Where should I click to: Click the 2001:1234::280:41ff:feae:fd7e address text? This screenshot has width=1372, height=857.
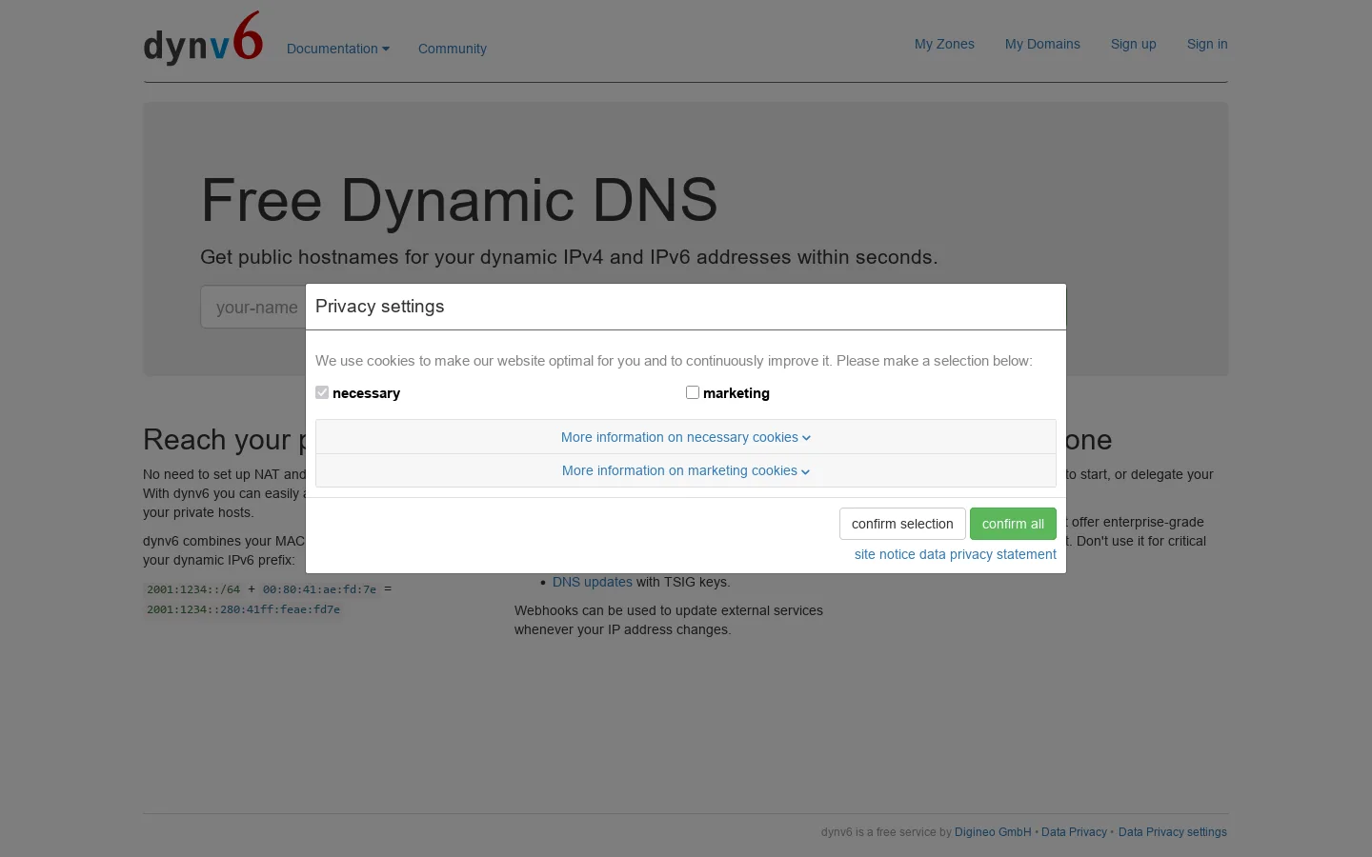(x=243, y=609)
